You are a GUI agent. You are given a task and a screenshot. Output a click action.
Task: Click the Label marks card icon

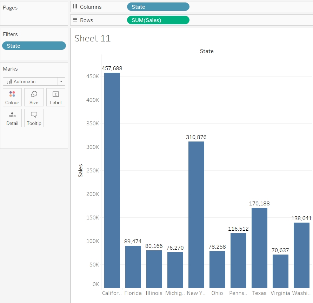[x=56, y=94]
